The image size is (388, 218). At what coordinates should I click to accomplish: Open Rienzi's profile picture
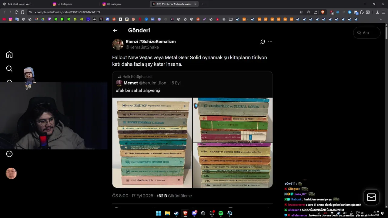(118, 44)
